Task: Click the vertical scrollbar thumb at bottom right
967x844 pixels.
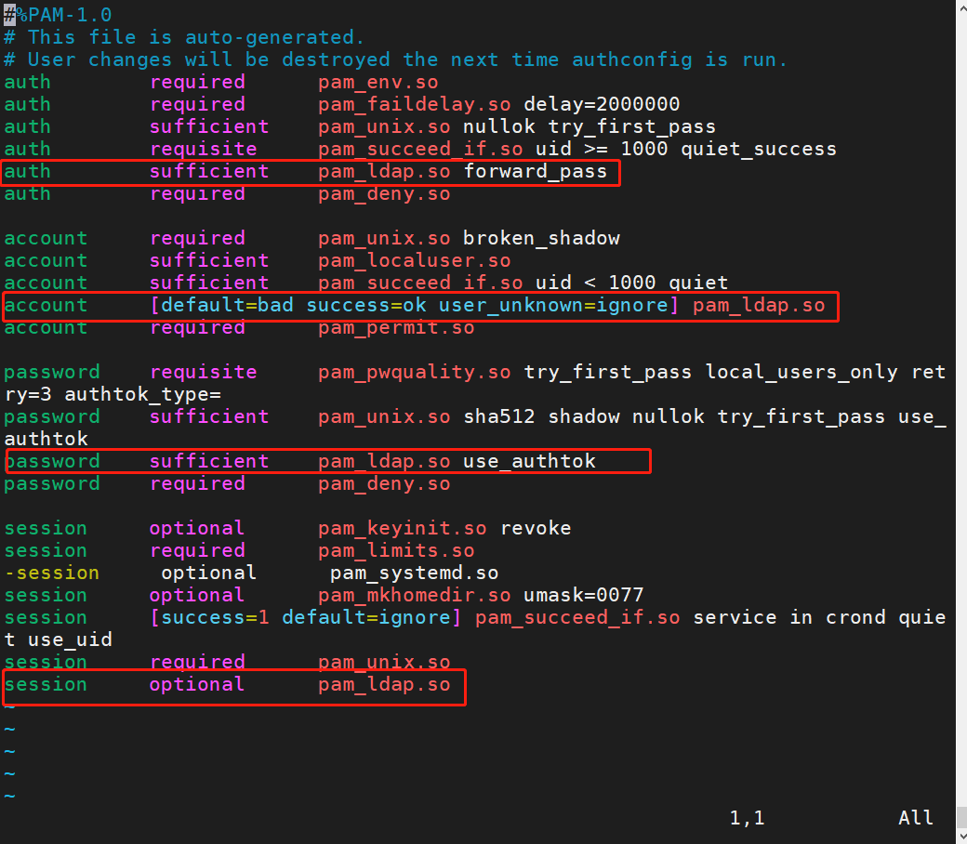Action: 961,817
